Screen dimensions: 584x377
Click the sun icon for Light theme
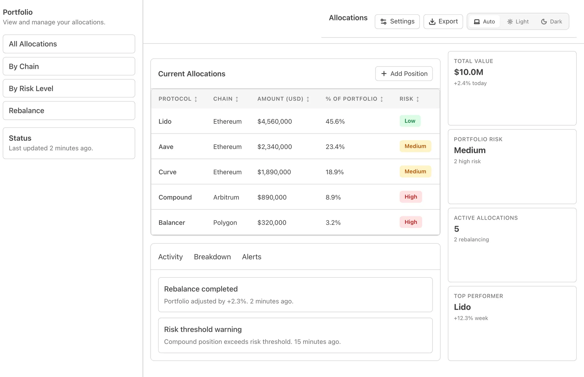510,22
